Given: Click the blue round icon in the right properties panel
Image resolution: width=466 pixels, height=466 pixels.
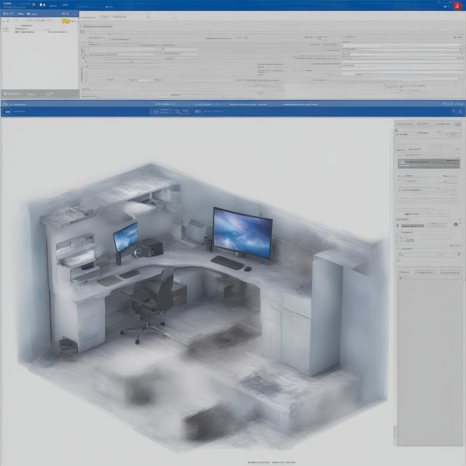Looking at the screenshot, I should click(x=456, y=224).
